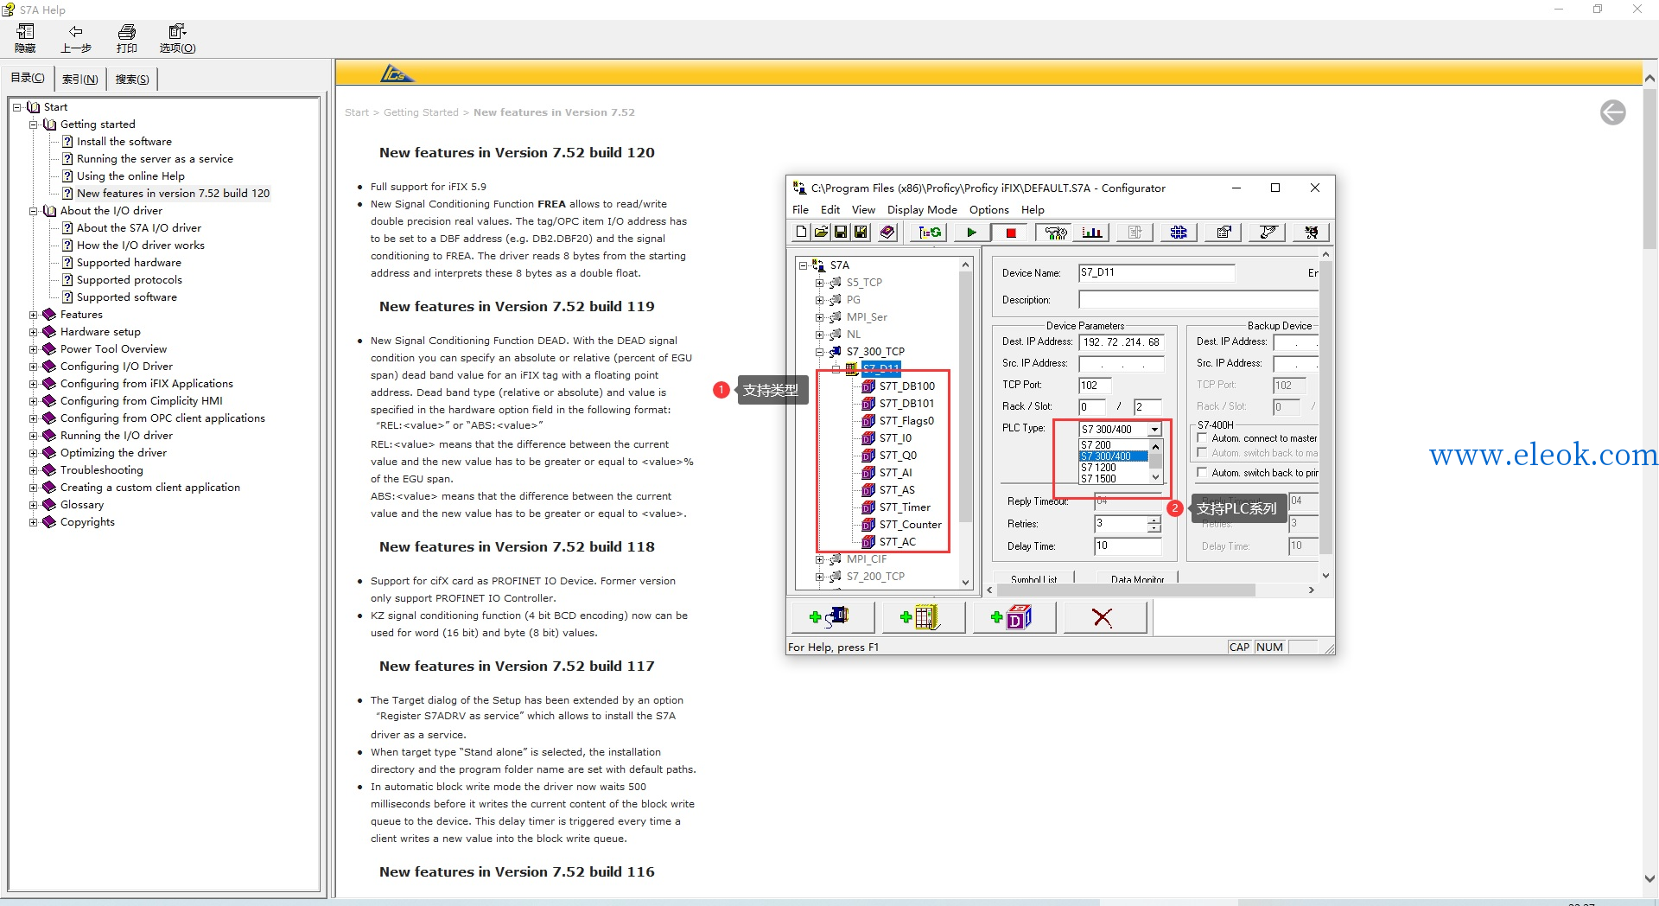Image resolution: width=1659 pixels, height=906 pixels.
Task: Click the Add channel button with the green plus
Action: point(831,617)
